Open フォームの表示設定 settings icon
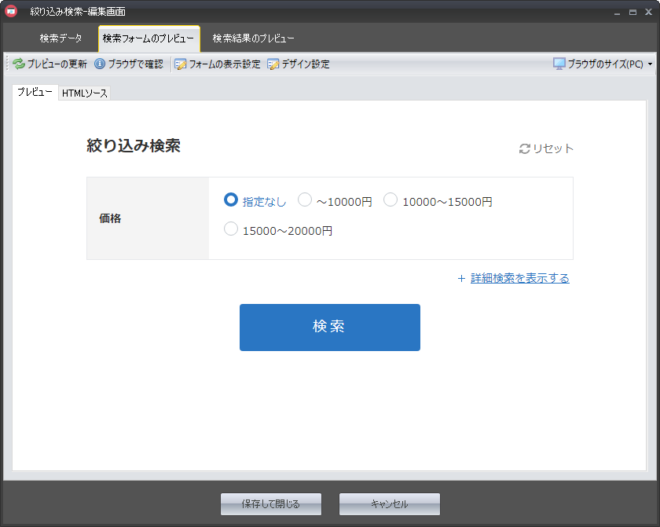 pyautogui.click(x=181, y=64)
